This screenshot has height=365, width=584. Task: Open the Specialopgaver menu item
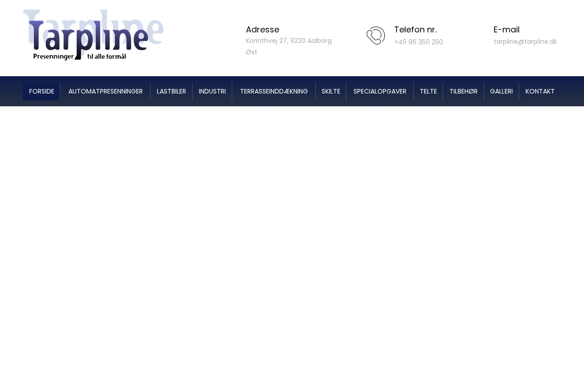[x=380, y=91]
